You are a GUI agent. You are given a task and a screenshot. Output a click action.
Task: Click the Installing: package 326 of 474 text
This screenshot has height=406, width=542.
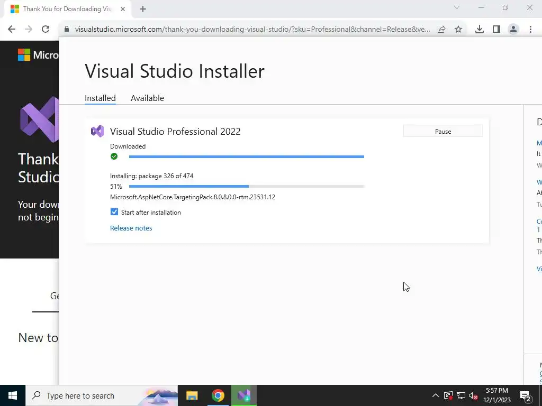pyautogui.click(x=152, y=176)
